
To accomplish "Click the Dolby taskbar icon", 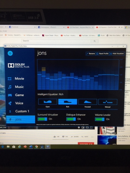I will (48, 147).
